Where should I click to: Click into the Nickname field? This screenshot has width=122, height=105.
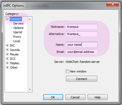point(82,27)
